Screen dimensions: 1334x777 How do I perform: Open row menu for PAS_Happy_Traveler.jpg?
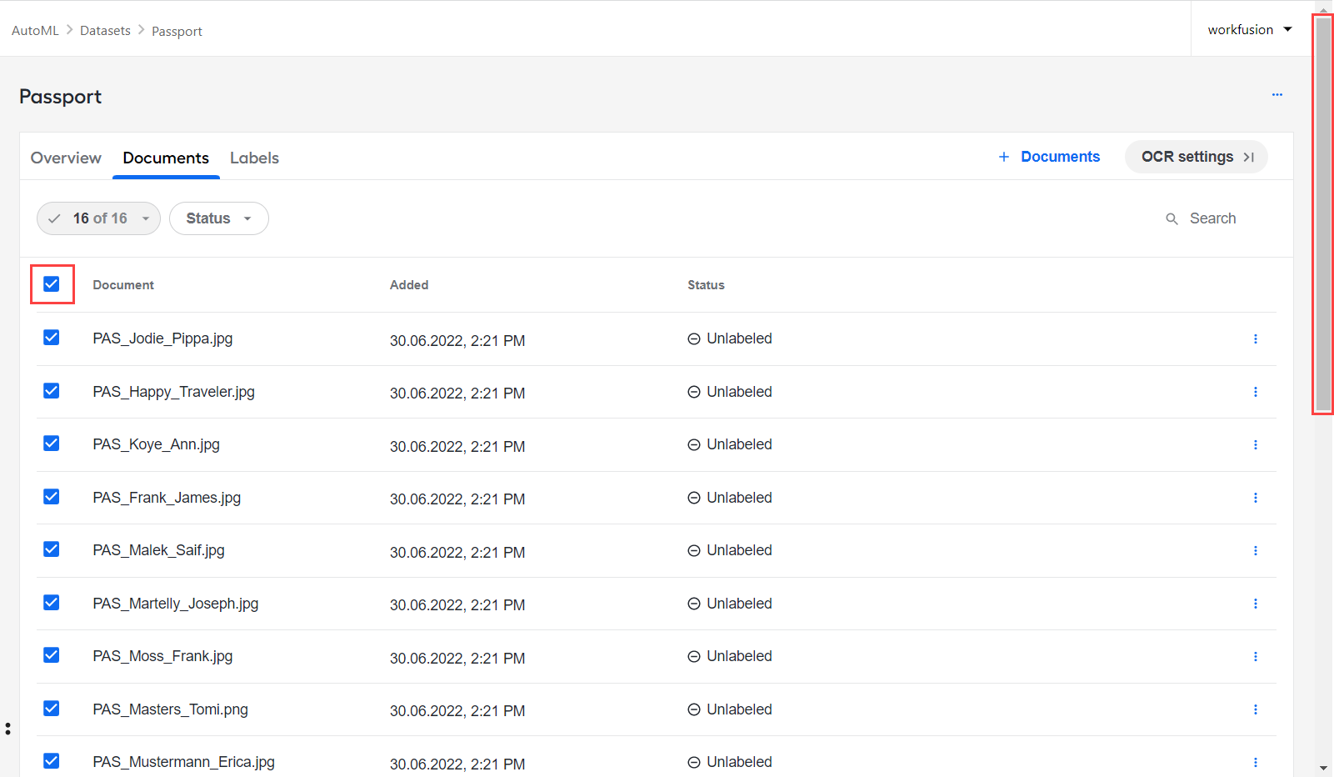point(1256,392)
